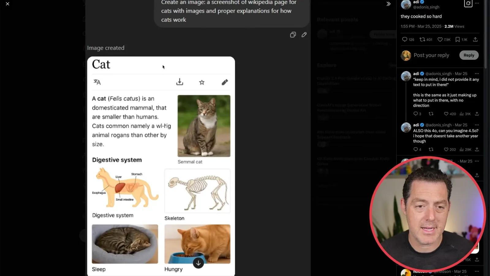Open Grok icon beside adi's post header
The width and height of the screenshot is (490, 276).
(468, 4)
